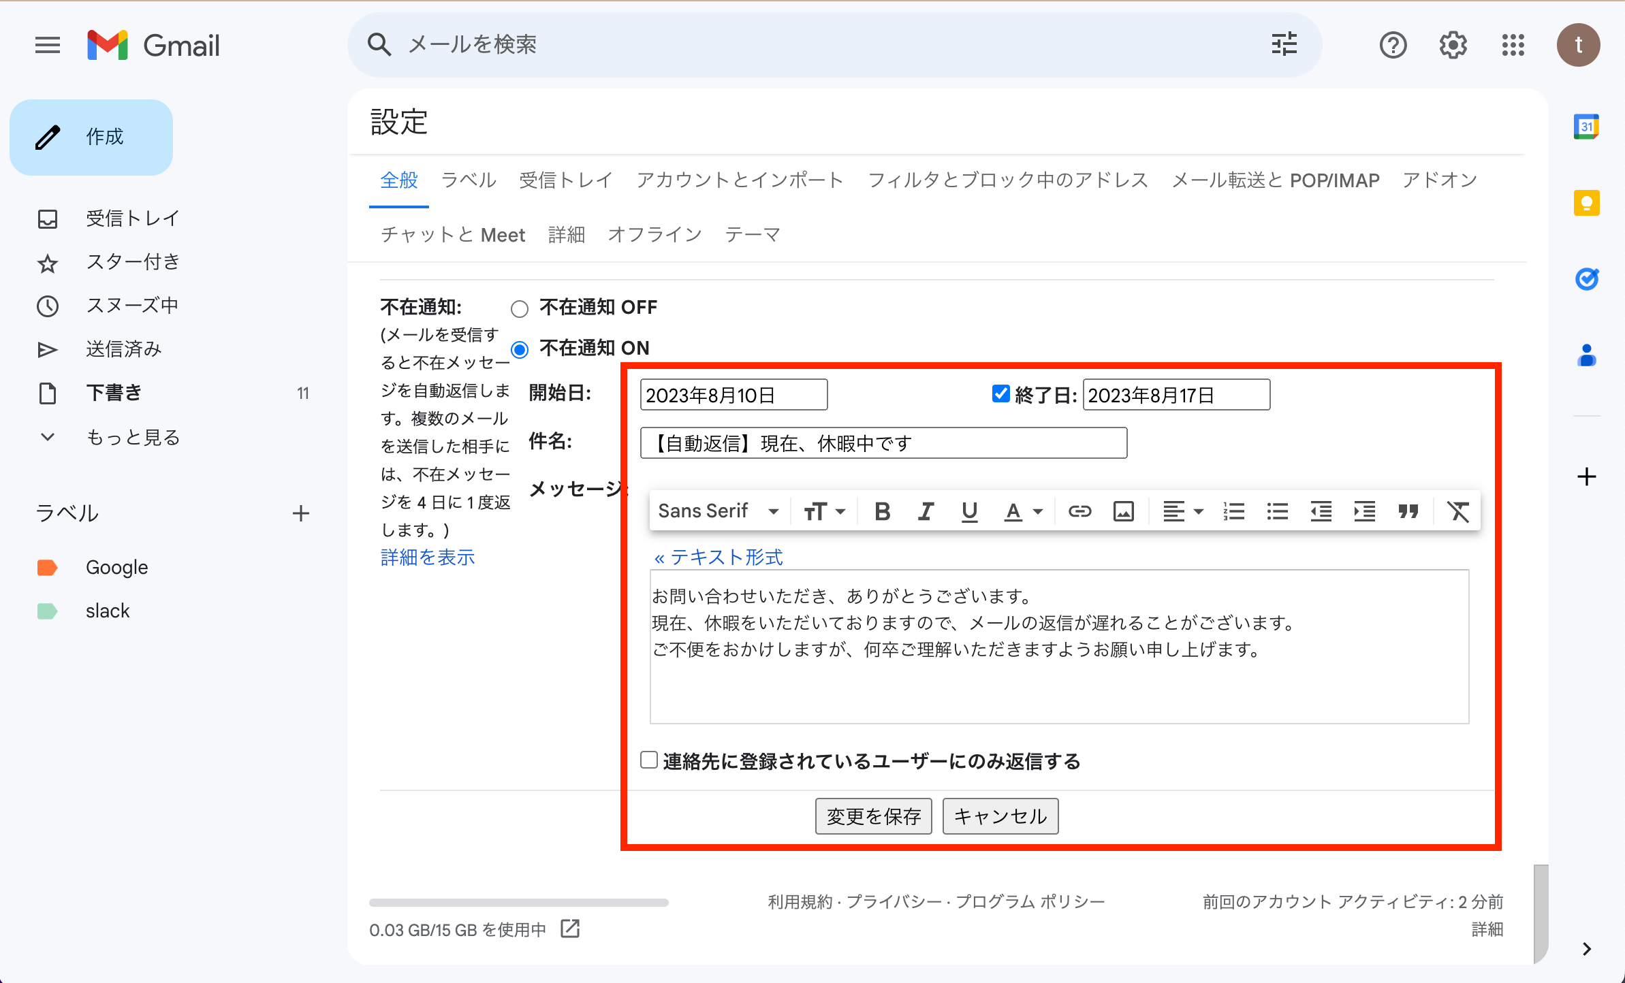This screenshot has height=983, width=1625.
Task: Switch to 詳細 settings tab
Action: (x=567, y=235)
